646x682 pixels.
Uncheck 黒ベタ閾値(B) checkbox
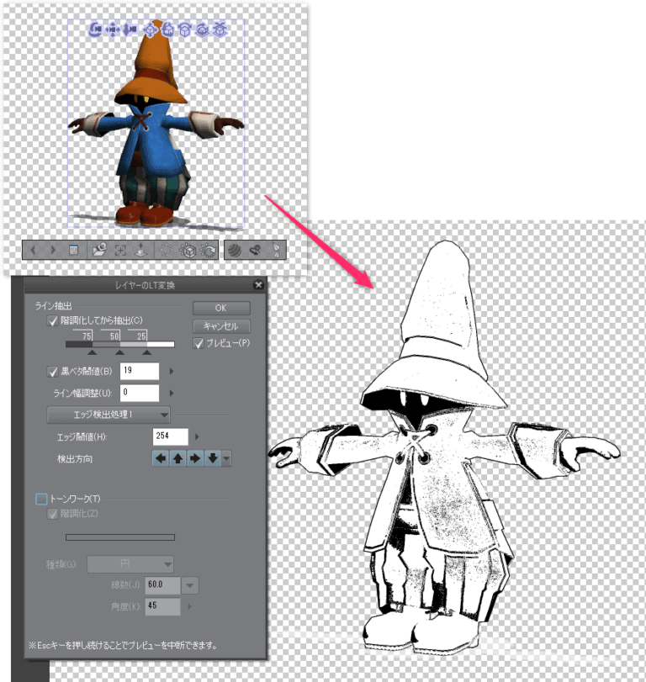click(x=52, y=372)
